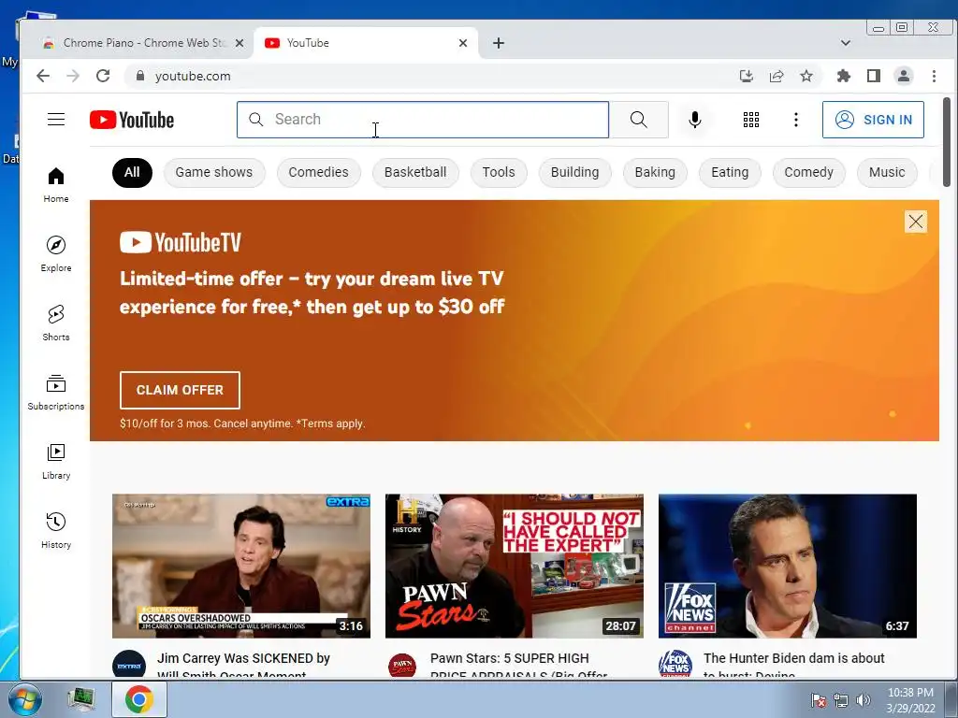The height and width of the screenshot is (718, 958).
Task: Go back in Chrome
Action: point(43,76)
